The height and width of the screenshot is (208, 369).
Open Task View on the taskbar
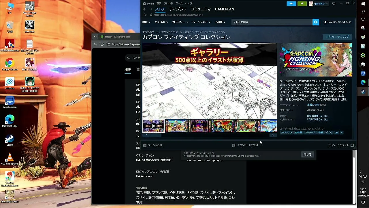pyautogui.click(x=363, y=19)
